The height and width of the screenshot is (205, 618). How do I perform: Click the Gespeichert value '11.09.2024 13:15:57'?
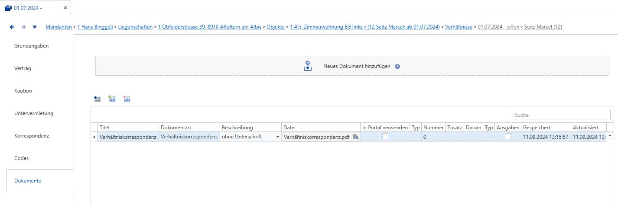546,137
